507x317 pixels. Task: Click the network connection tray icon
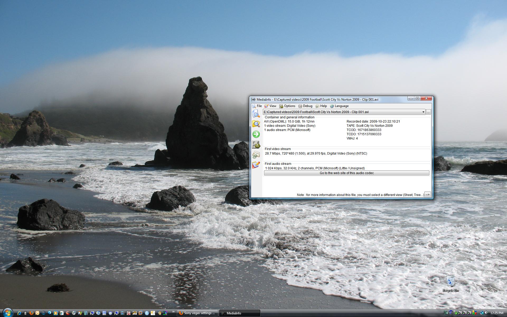point(482,313)
